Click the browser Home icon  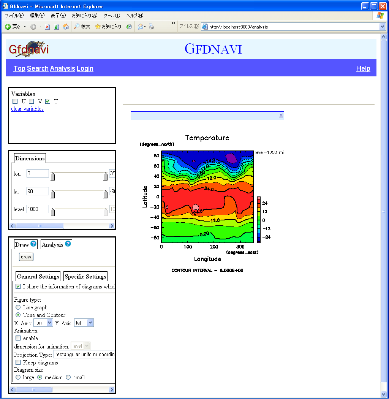click(x=66, y=27)
